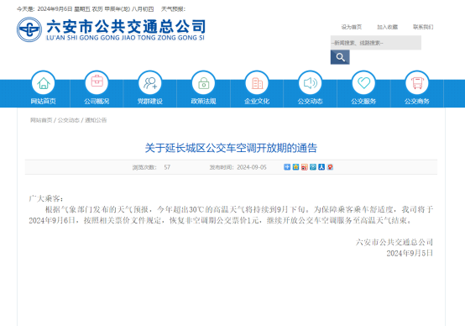
Task: Click the blue plus share icon
Action: [x=287, y=167]
